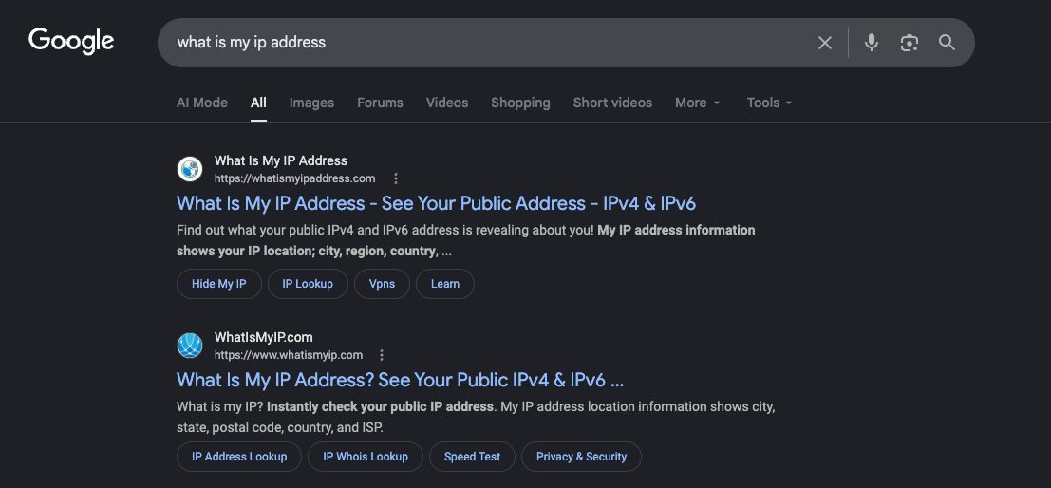Switch to Videos tab
The width and height of the screenshot is (1051, 488).
447,103
